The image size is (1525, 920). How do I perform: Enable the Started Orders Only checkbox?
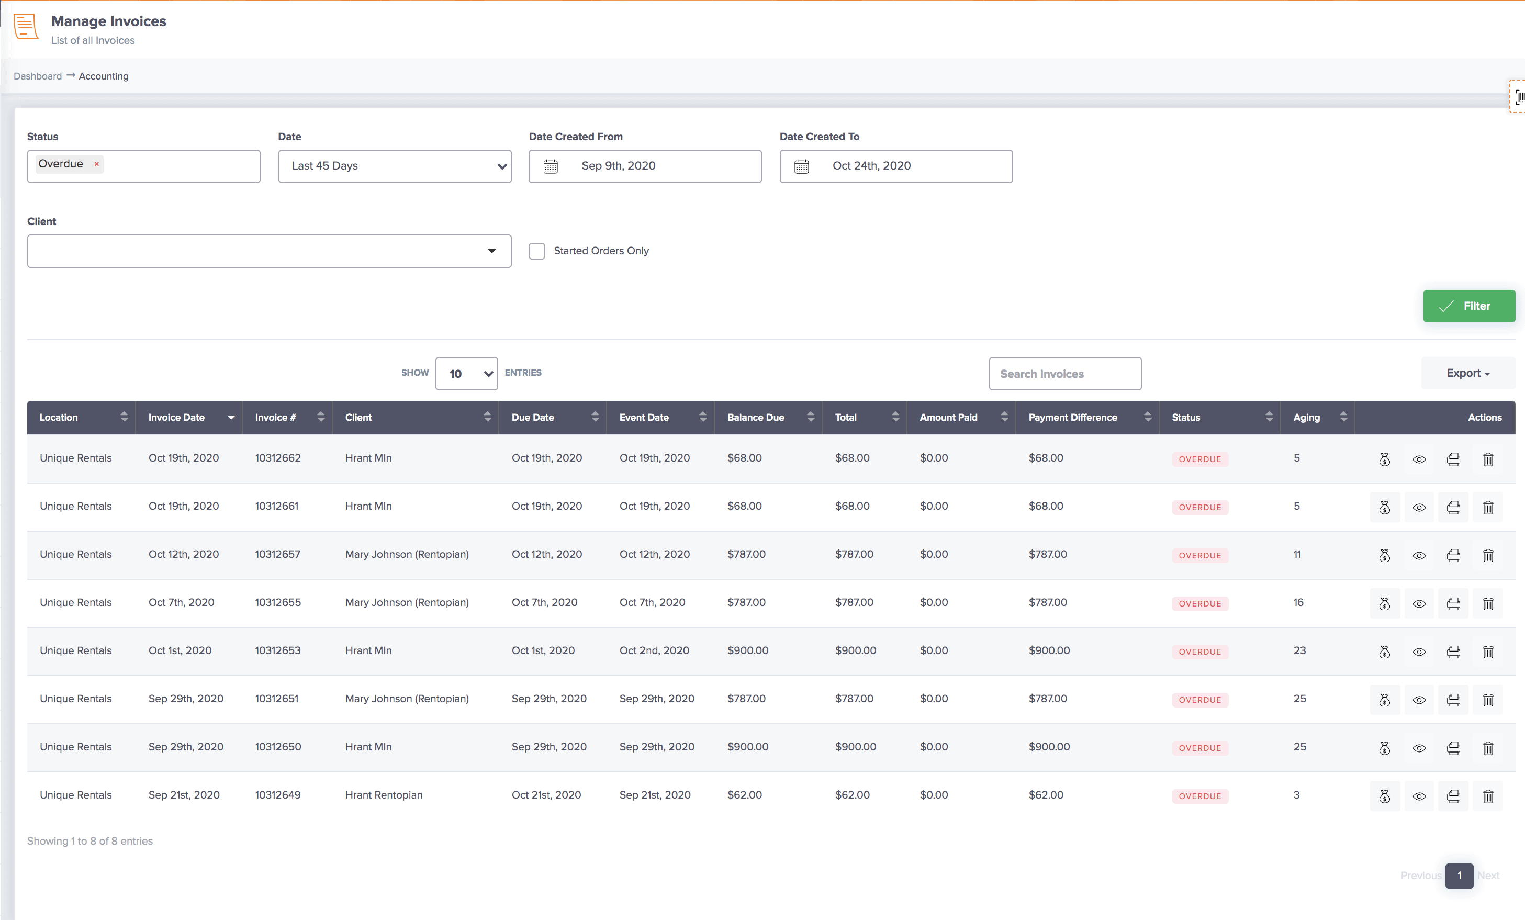coord(536,251)
